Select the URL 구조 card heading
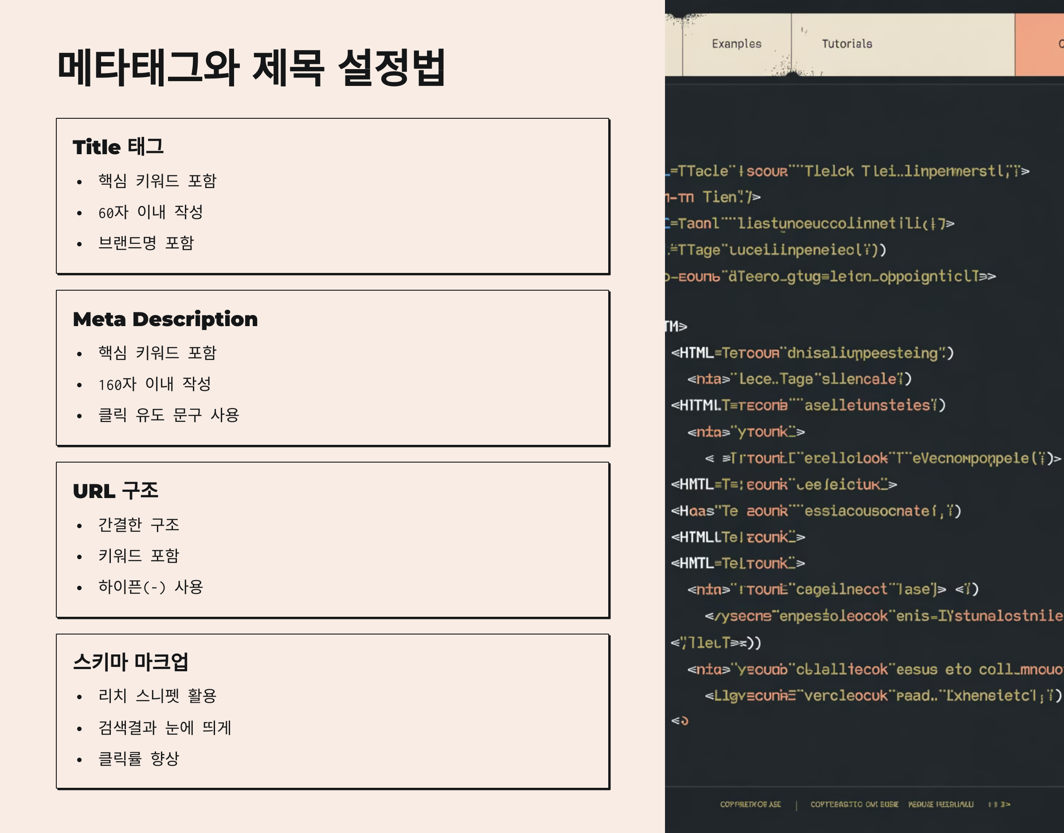This screenshot has width=1064, height=833. coord(116,490)
